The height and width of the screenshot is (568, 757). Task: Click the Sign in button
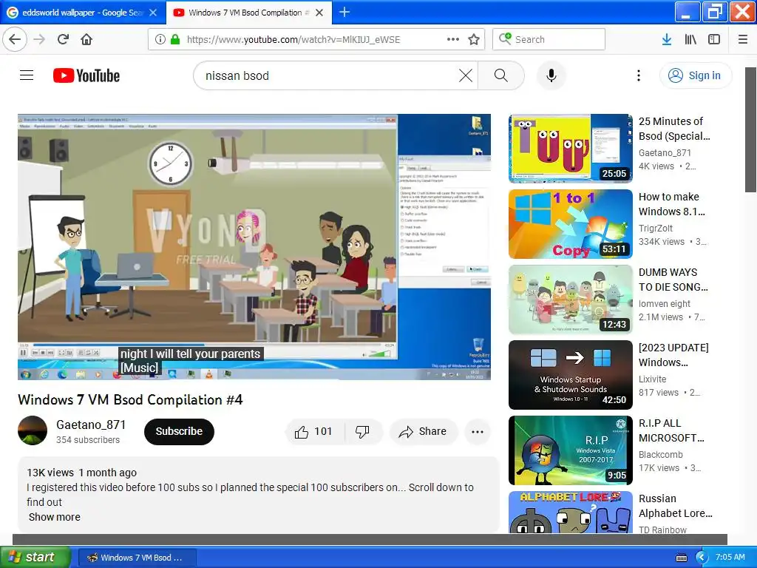[695, 75]
